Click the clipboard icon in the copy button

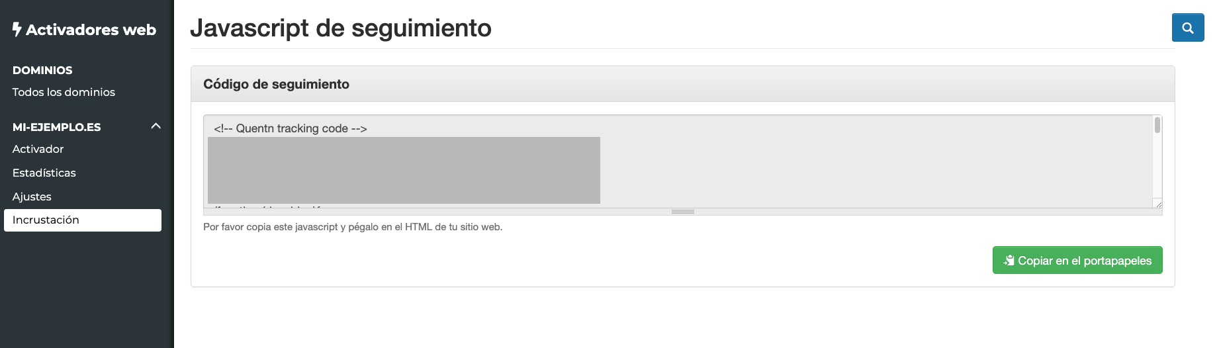point(1009,261)
